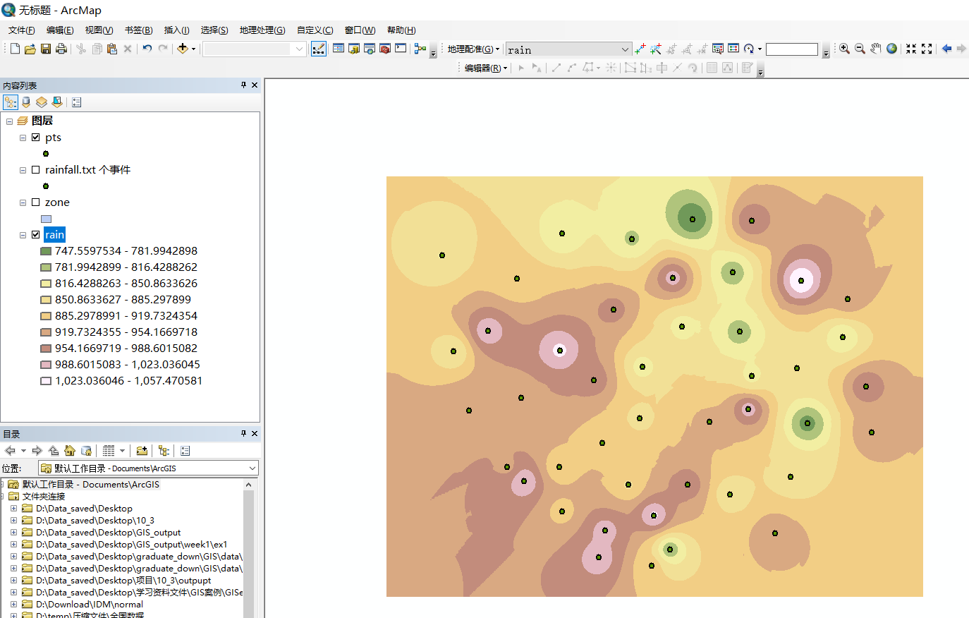Open the 编辑器 dropdown menu

[x=486, y=68]
